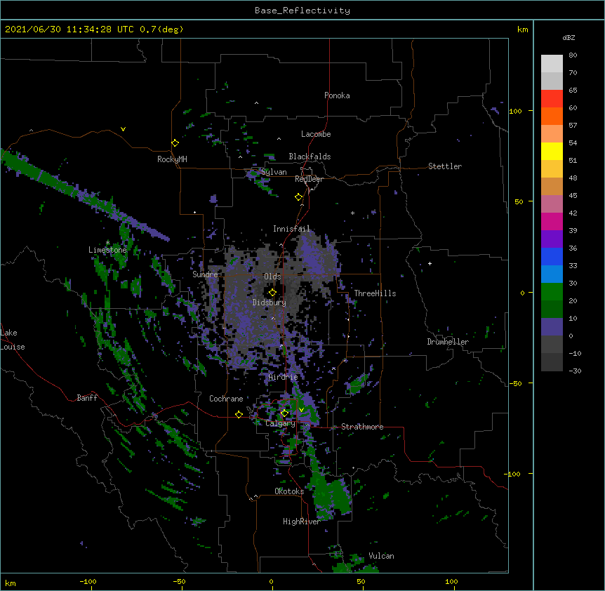This screenshot has height=591, width=605.
Task: Click the purple 36-39 dBZ legend swatch
Action: [x=552, y=239]
